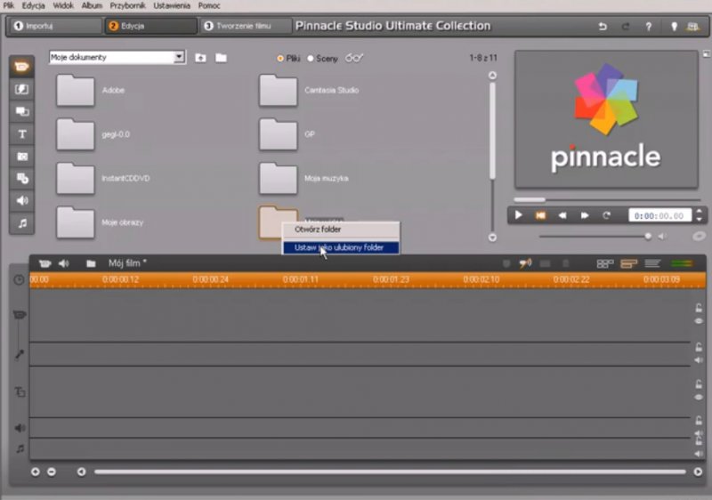Expand the Moje dokumenty folder dropdown

click(179, 58)
